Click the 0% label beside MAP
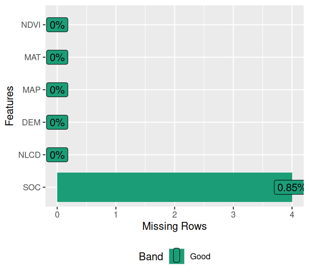309x275 pixels. pos(57,90)
